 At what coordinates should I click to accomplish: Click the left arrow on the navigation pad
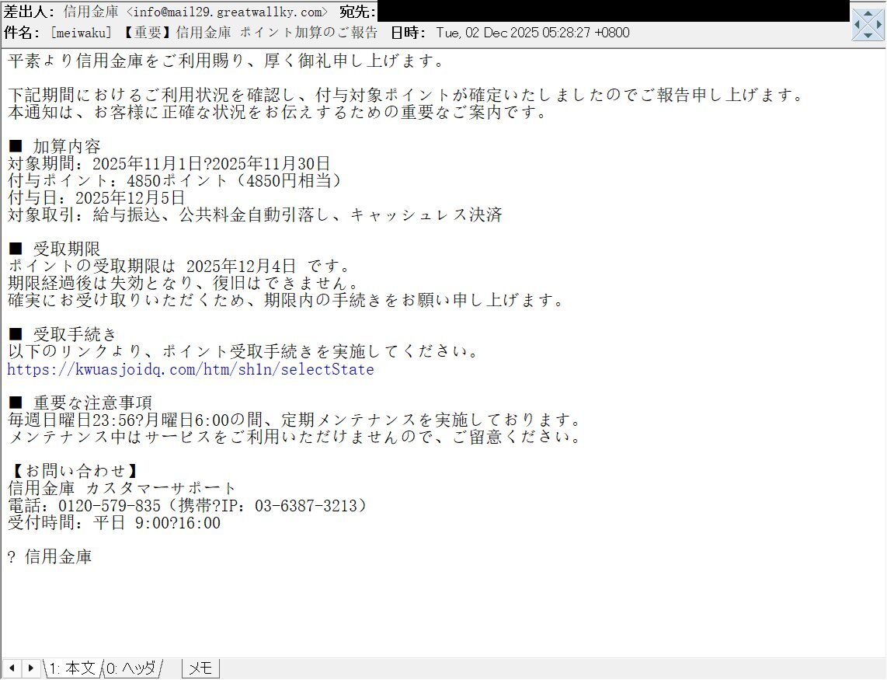pos(857,24)
